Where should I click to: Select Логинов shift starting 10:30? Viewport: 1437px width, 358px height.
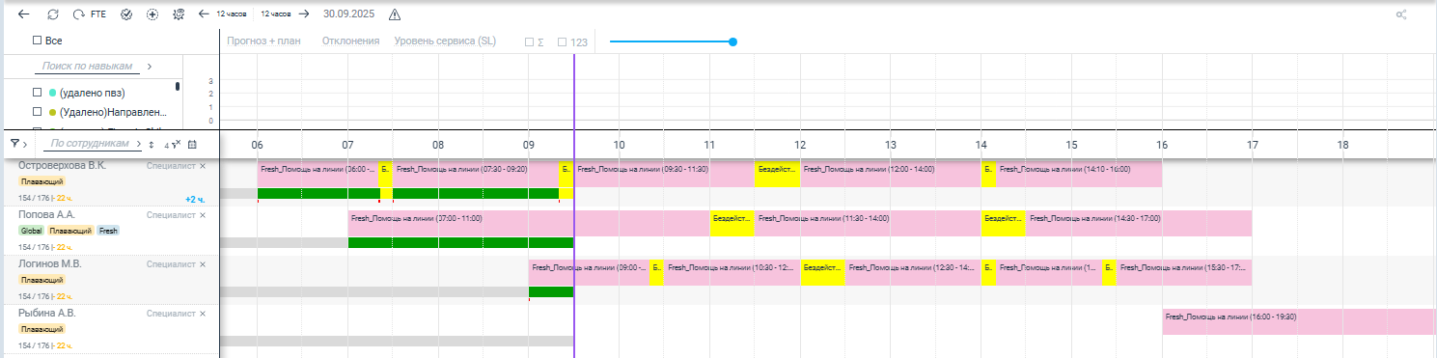coord(732,273)
